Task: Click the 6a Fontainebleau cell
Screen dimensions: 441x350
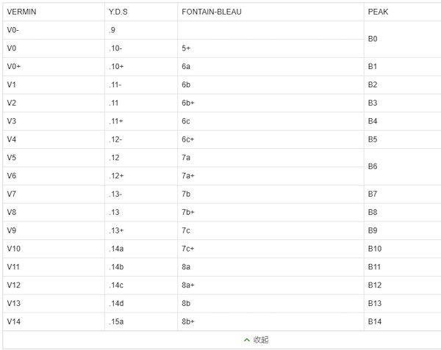Action: (186, 66)
